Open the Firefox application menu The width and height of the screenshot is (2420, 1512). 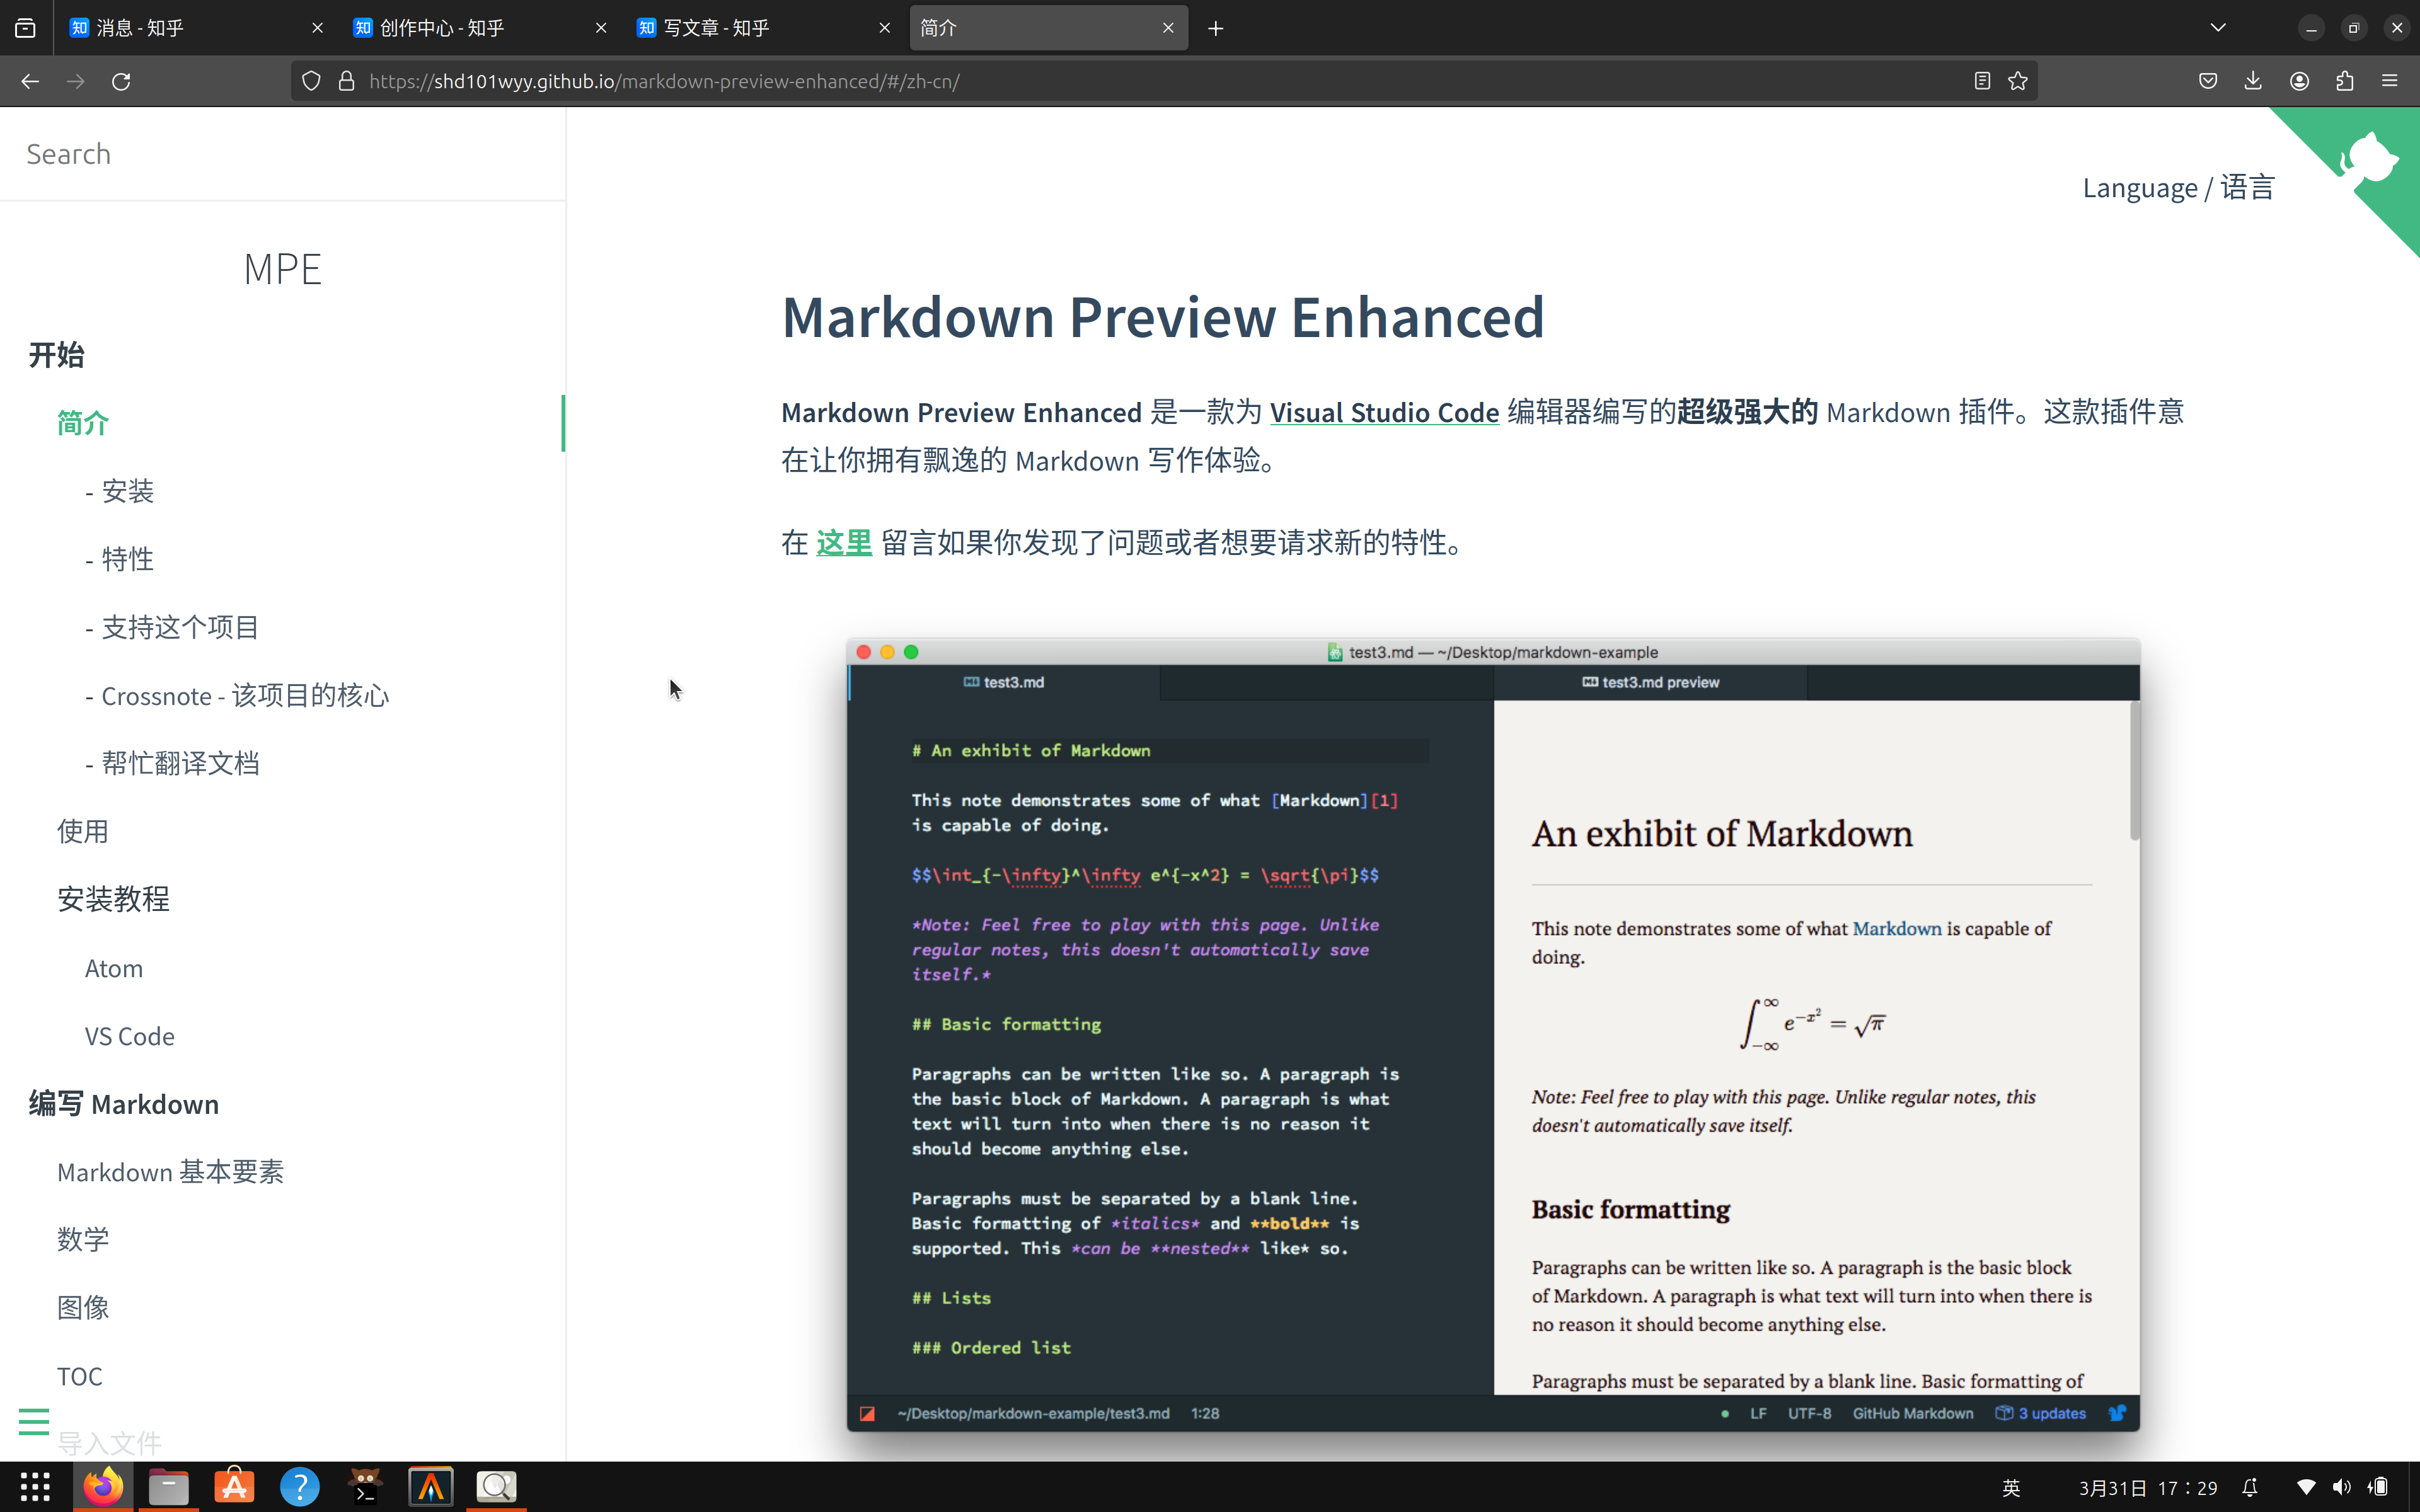pos(2391,81)
